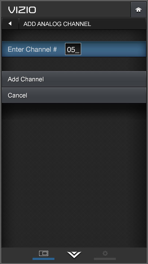Click the Add Channel button

tap(74, 79)
